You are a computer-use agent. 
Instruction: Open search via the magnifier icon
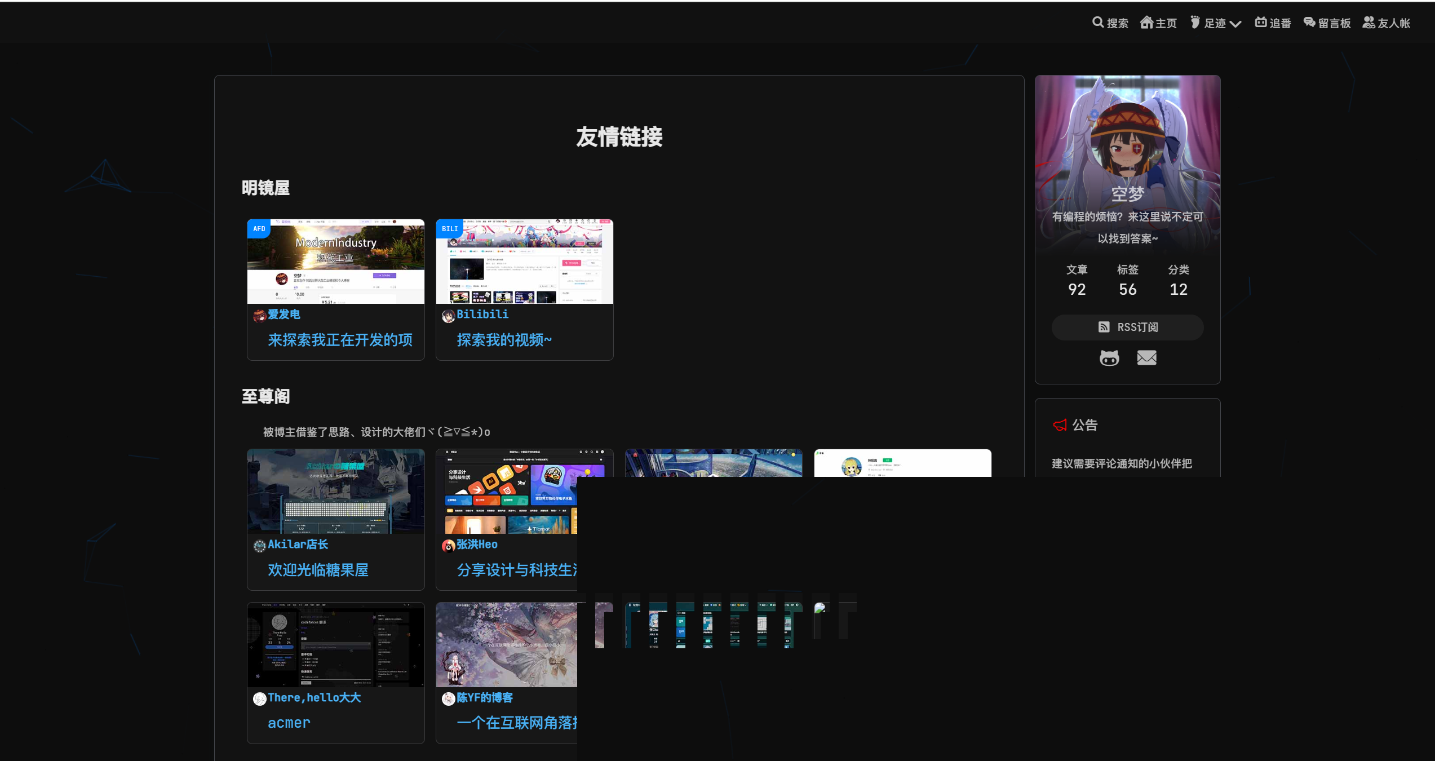click(x=1098, y=23)
